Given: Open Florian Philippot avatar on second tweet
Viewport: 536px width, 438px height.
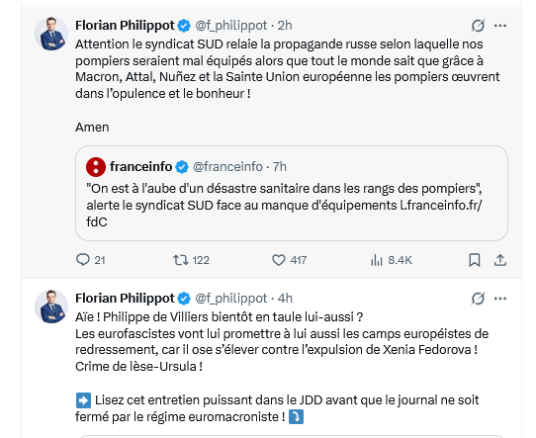Looking at the screenshot, I should 51,307.
